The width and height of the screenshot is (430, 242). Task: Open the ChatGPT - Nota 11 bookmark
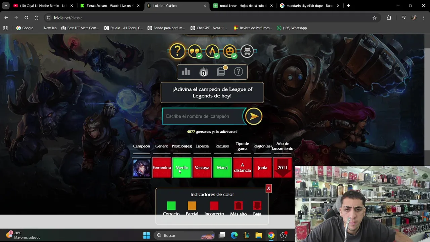coord(209,28)
